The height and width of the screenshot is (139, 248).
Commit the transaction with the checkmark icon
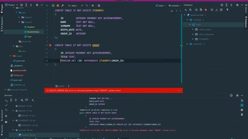pos(82,5)
